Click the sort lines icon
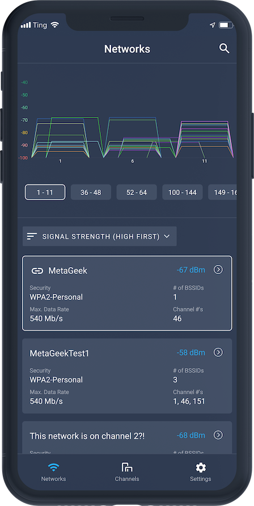The width and height of the screenshot is (254, 506). pos(32,236)
